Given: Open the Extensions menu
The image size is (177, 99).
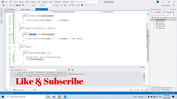Looking at the screenshot, I should pyautogui.click(x=58, y=2).
